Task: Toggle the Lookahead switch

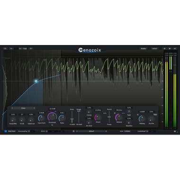Action: point(147,131)
